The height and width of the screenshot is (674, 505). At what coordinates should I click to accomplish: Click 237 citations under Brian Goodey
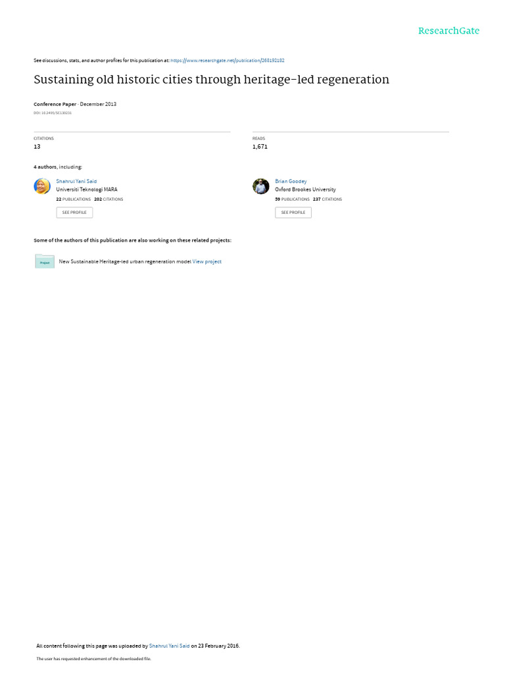(327, 199)
